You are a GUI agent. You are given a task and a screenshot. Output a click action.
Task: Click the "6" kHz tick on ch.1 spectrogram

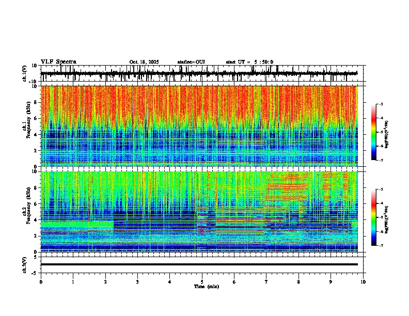[x=36, y=118]
